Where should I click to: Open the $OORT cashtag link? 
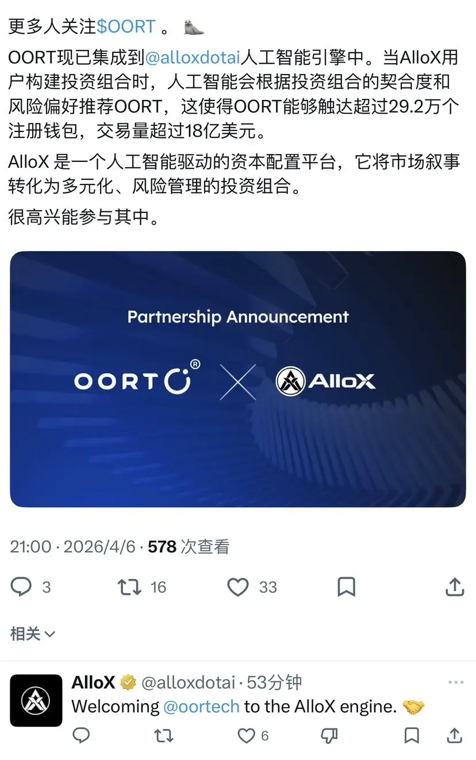tap(126, 26)
